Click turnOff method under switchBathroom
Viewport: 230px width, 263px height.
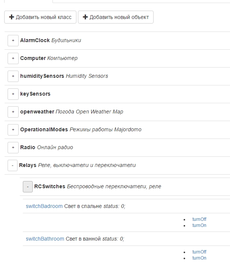tap(199, 252)
